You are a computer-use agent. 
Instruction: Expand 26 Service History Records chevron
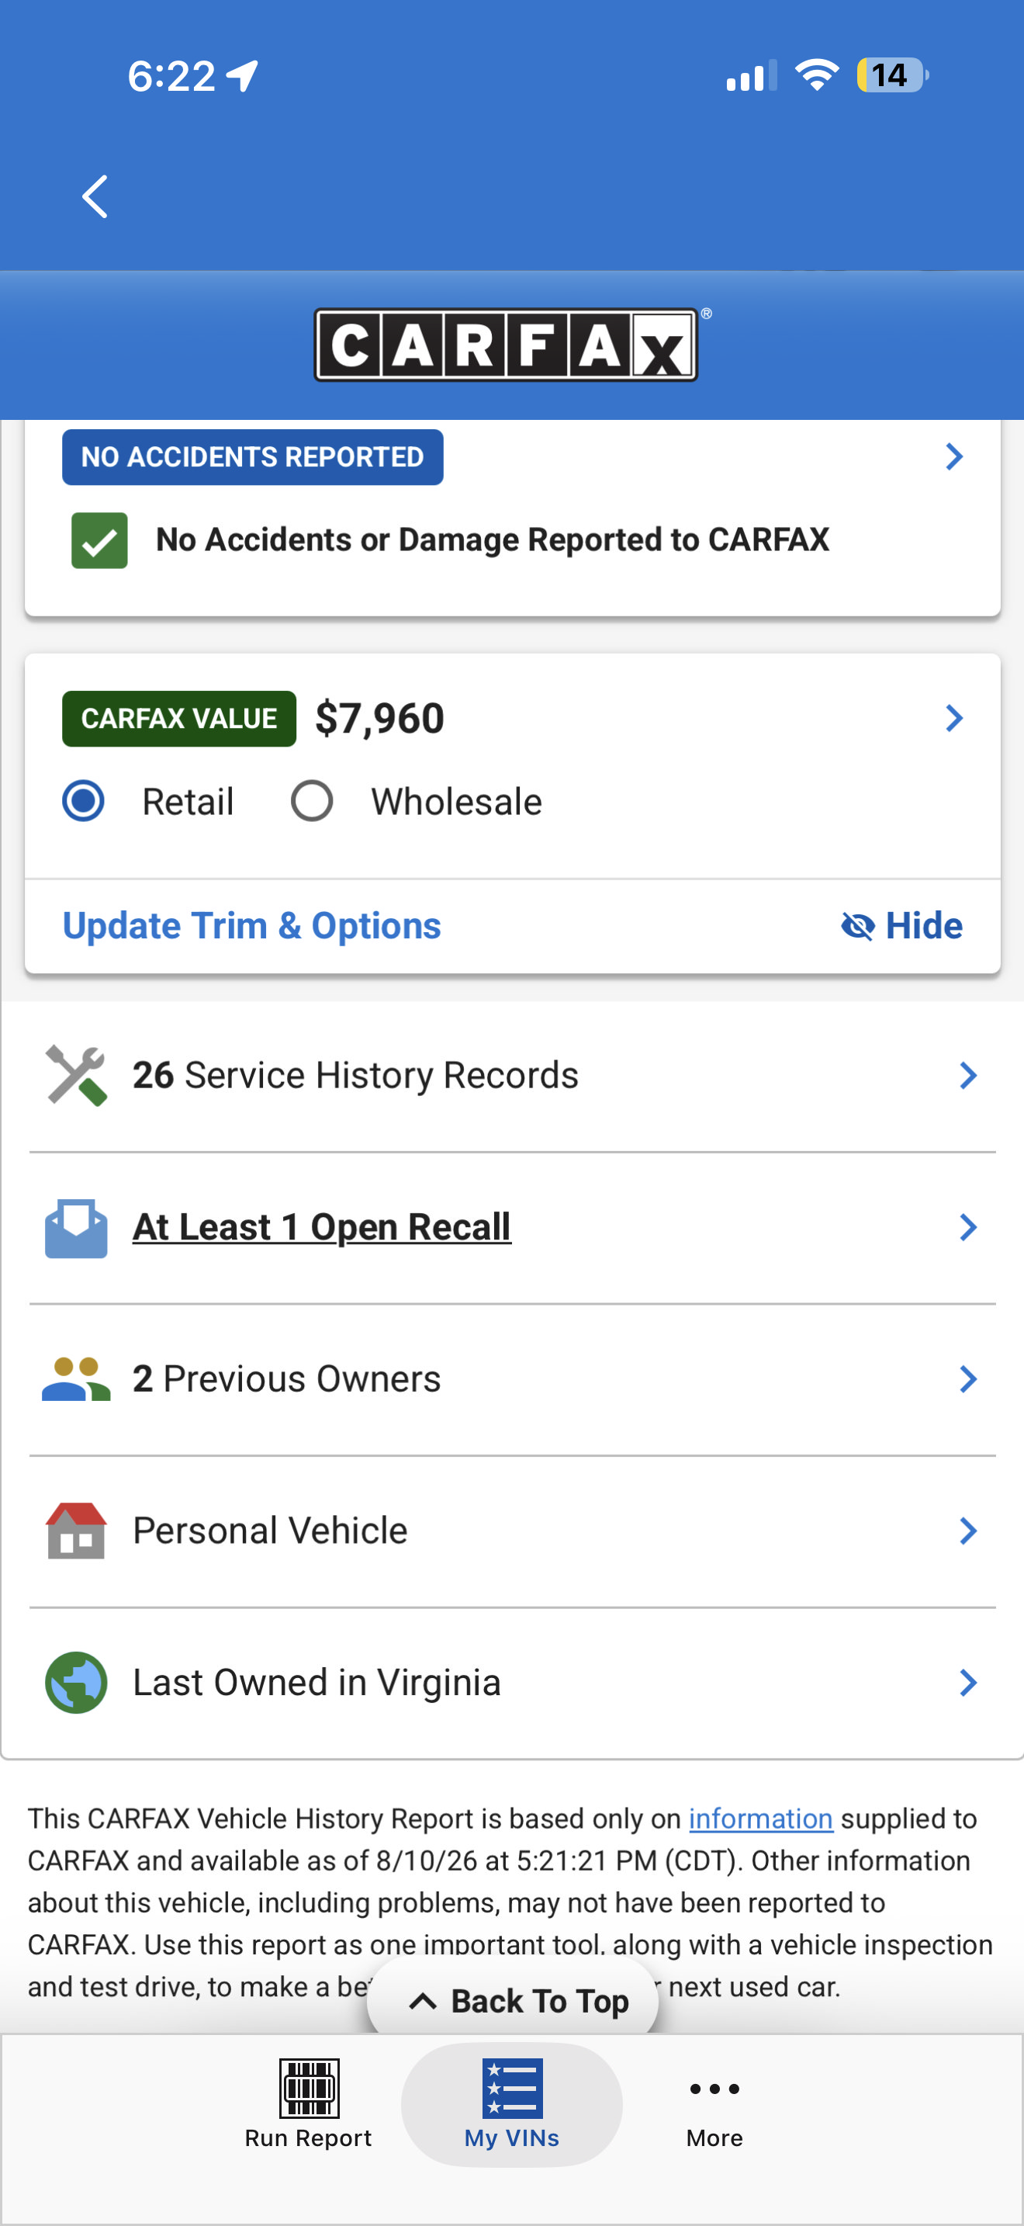[969, 1076]
